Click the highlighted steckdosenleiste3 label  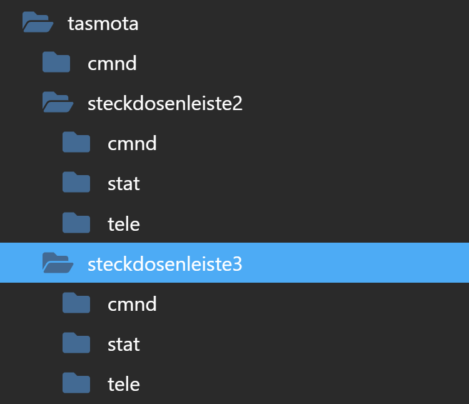(165, 264)
